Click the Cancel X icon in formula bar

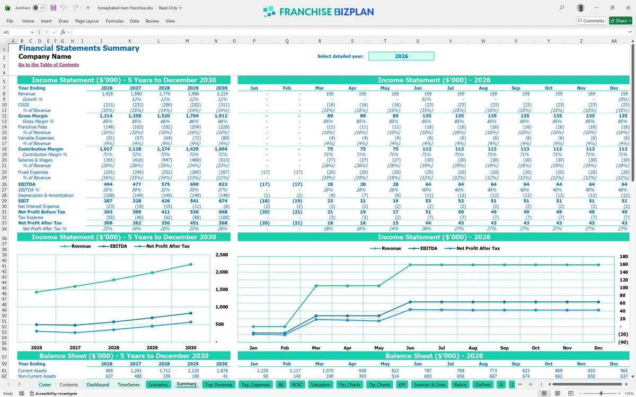[47, 32]
